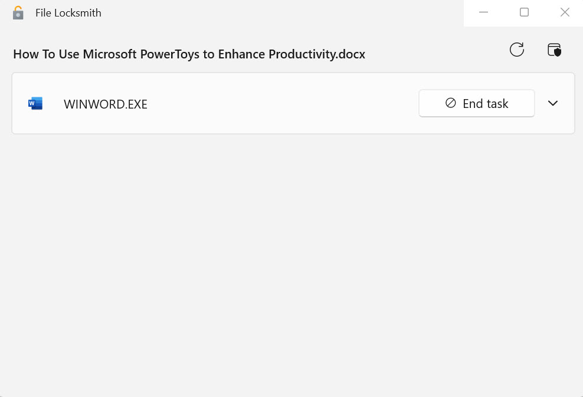Click the prohibition icon inside End task button
Image resolution: width=583 pixels, height=397 pixels.
451,103
